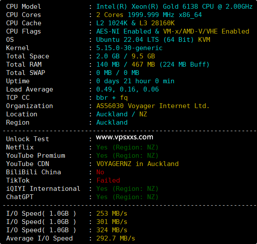Select the Uptime 21 hour value

(135, 81)
